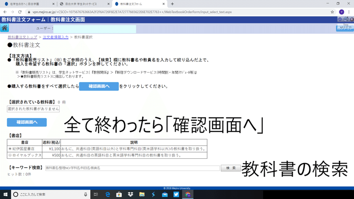The width and height of the screenshot is (354, 199).
Task: Click the inline 確認画面へ button in the instructions
Action: 99,86
